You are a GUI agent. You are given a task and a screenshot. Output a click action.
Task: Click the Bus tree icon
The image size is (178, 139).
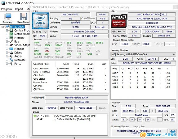click(11, 41)
